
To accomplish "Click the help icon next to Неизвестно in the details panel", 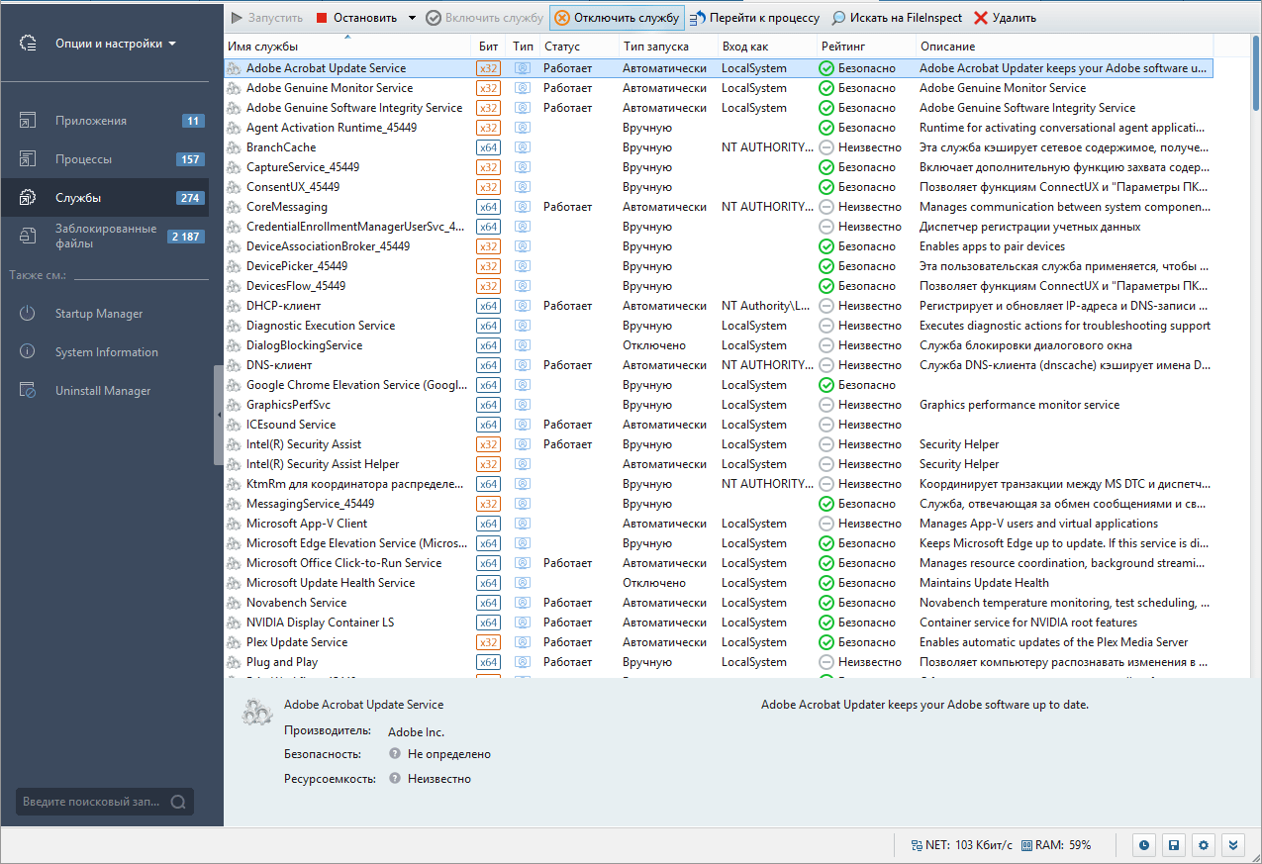I will [x=395, y=779].
